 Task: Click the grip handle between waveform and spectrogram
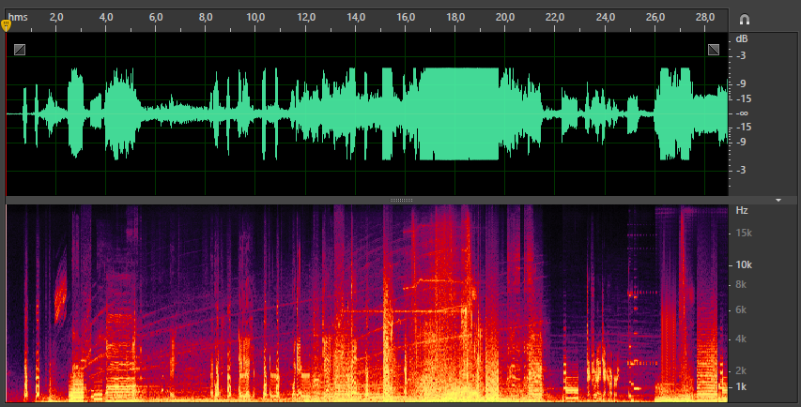[401, 200]
